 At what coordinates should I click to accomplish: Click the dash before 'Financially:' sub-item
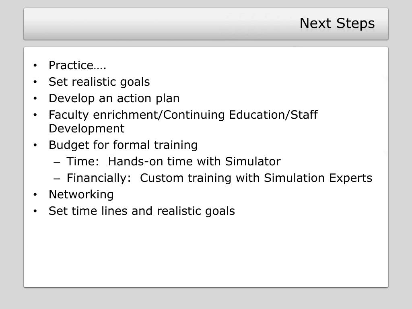click(57, 179)
